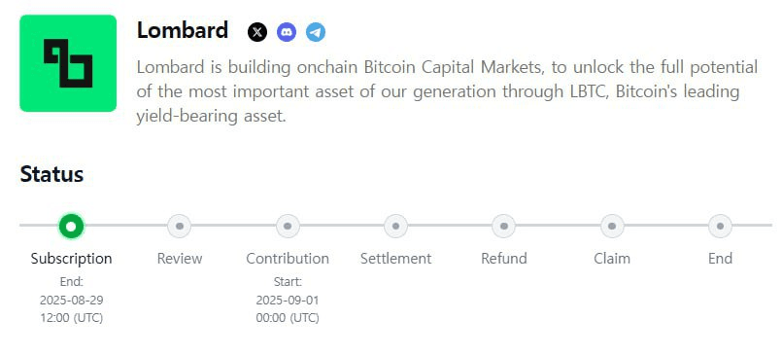Screen dimensions: 782x355
Task: Select the Claim step circle
Action: click(612, 227)
